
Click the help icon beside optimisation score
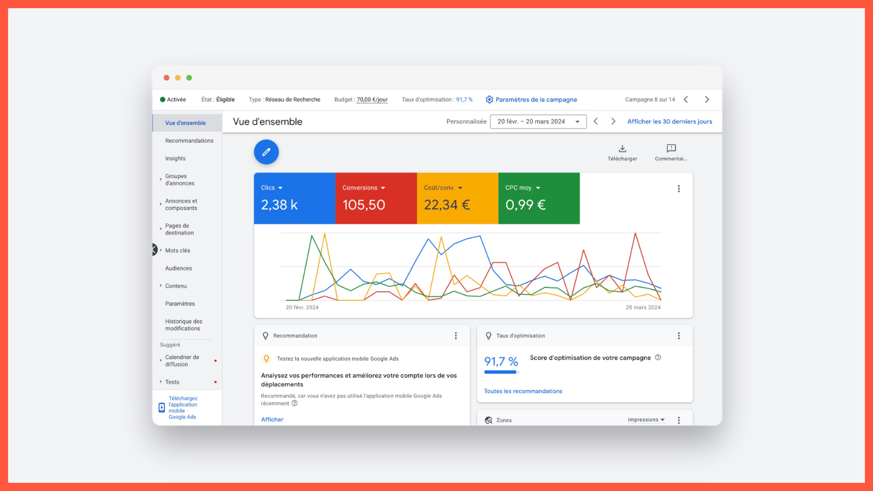pos(658,357)
